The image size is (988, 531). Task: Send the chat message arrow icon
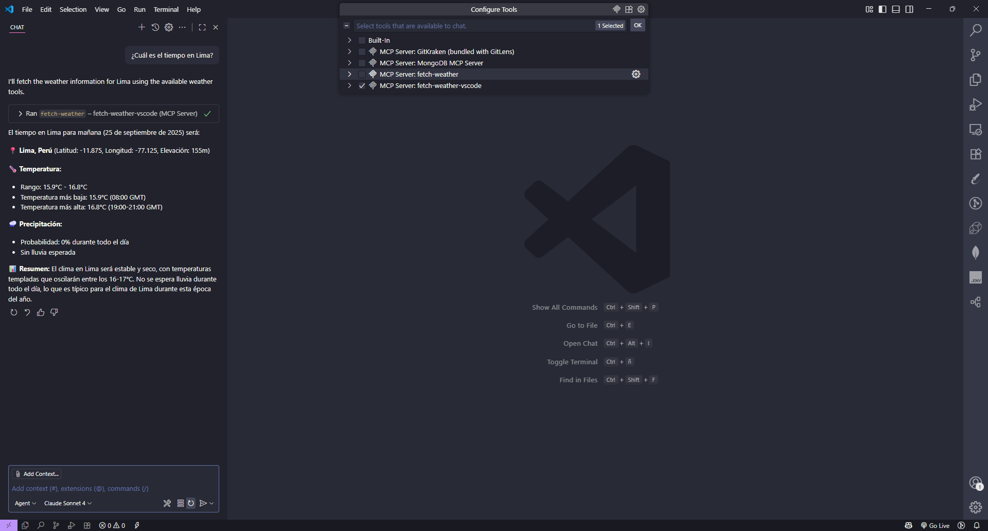(203, 503)
